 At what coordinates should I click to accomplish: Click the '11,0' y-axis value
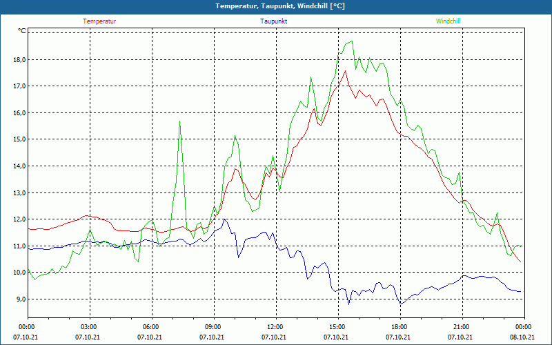coord(20,246)
